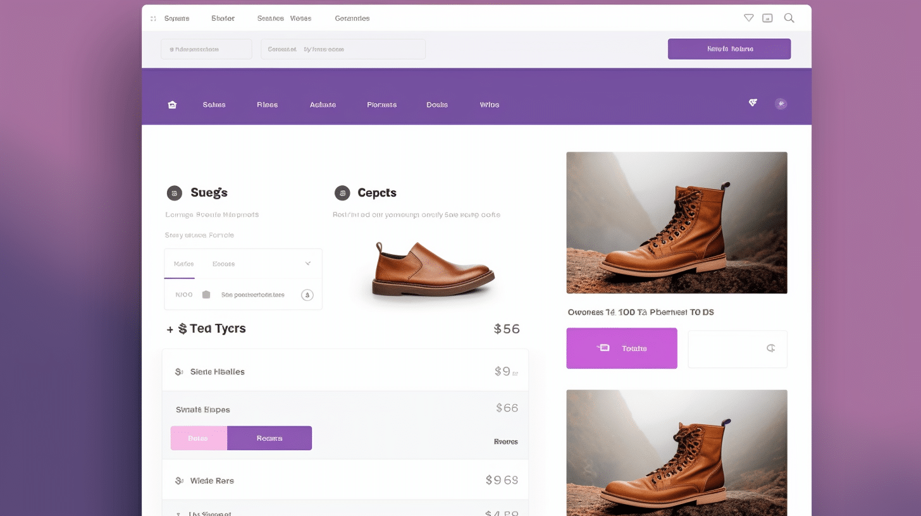Expand the chevron next to Eocoss tab
Viewport: 921px width, 516px height.
pos(308,263)
